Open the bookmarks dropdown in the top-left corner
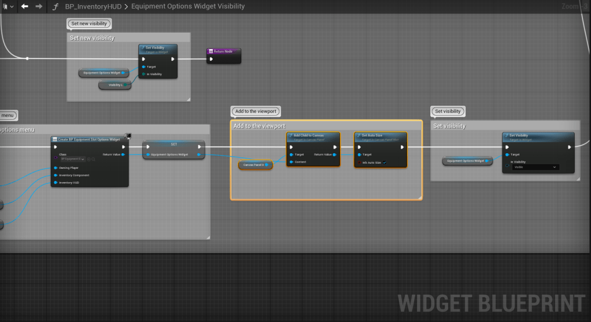 (x=8, y=6)
